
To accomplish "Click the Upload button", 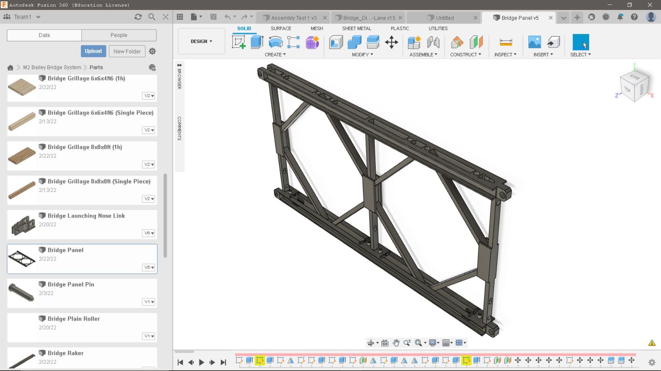I will click(x=93, y=51).
